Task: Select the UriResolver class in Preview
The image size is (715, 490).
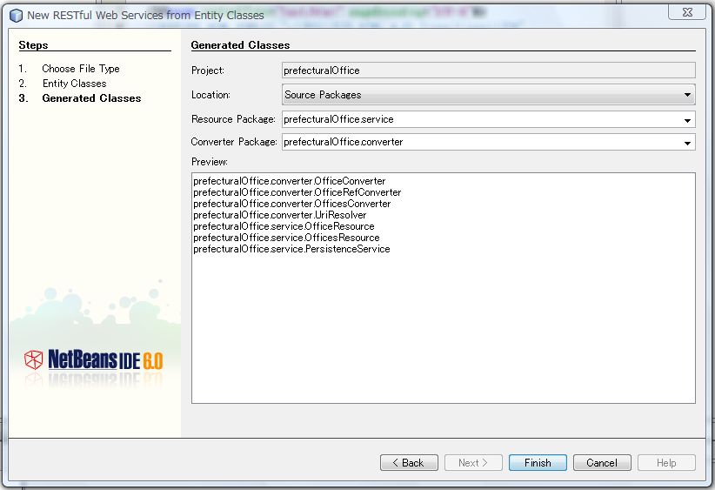Action: coord(280,215)
